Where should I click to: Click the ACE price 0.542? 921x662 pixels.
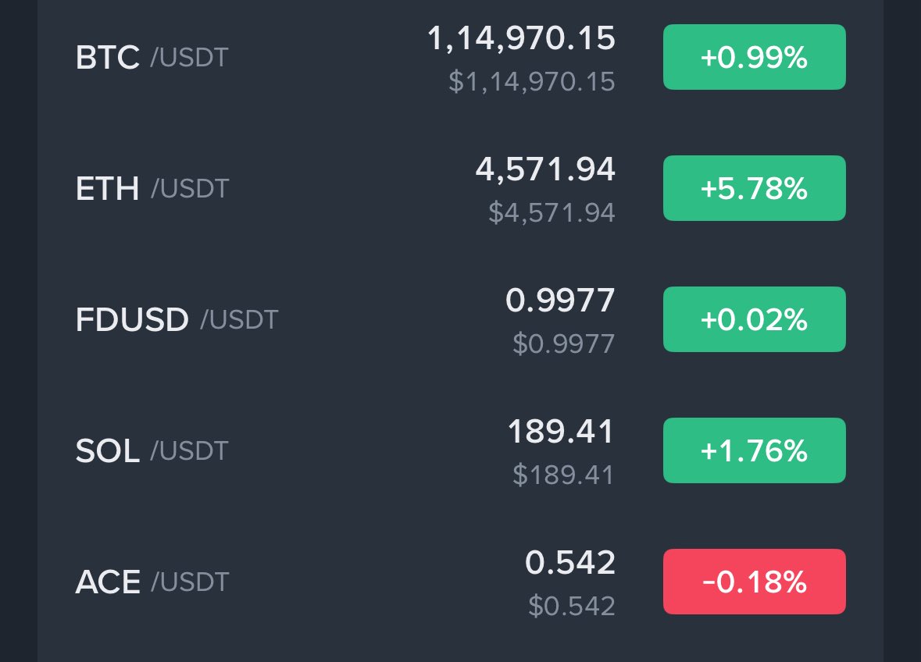click(x=570, y=563)
